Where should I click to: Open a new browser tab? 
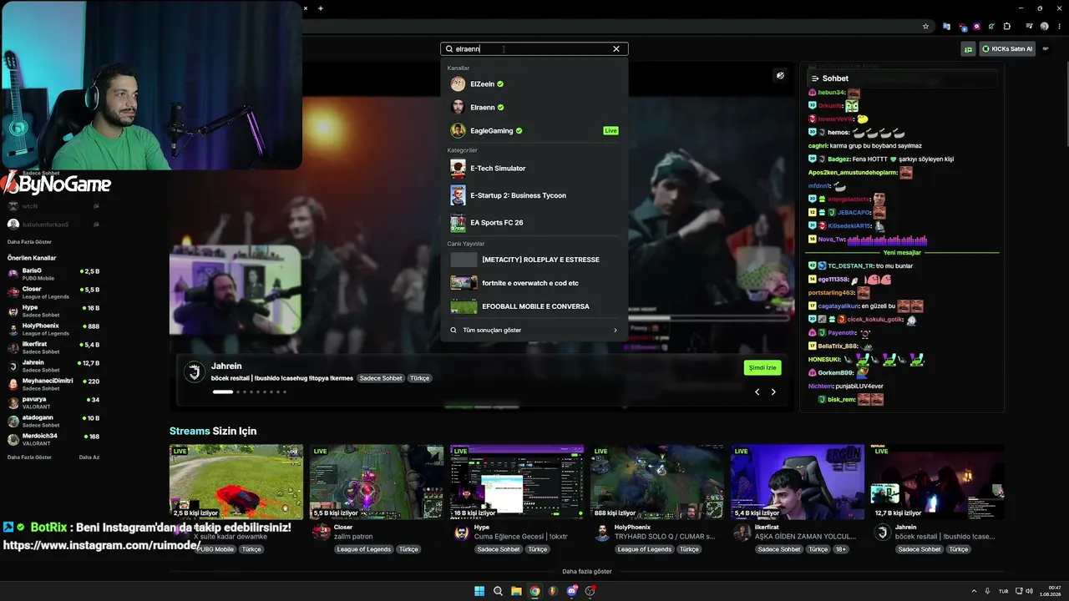(x=321, y=8)
